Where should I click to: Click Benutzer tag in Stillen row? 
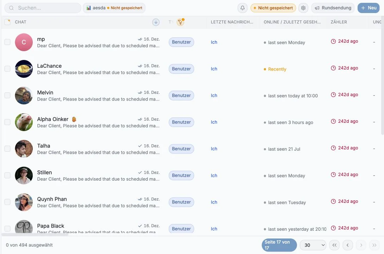(x=181, y=176)
